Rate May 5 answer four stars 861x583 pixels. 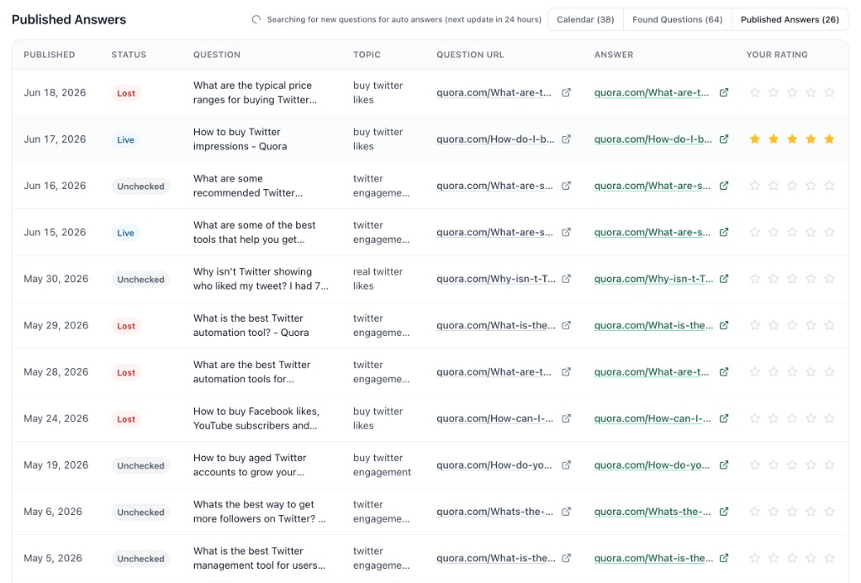(x=811, y=559)
